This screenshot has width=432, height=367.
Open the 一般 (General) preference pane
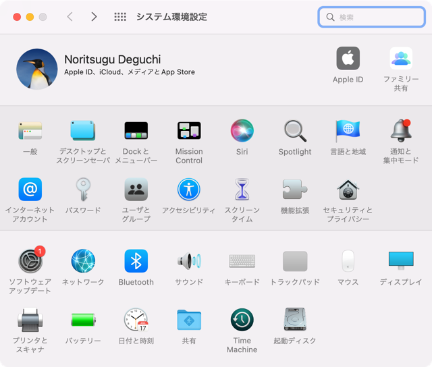[30, 131]
